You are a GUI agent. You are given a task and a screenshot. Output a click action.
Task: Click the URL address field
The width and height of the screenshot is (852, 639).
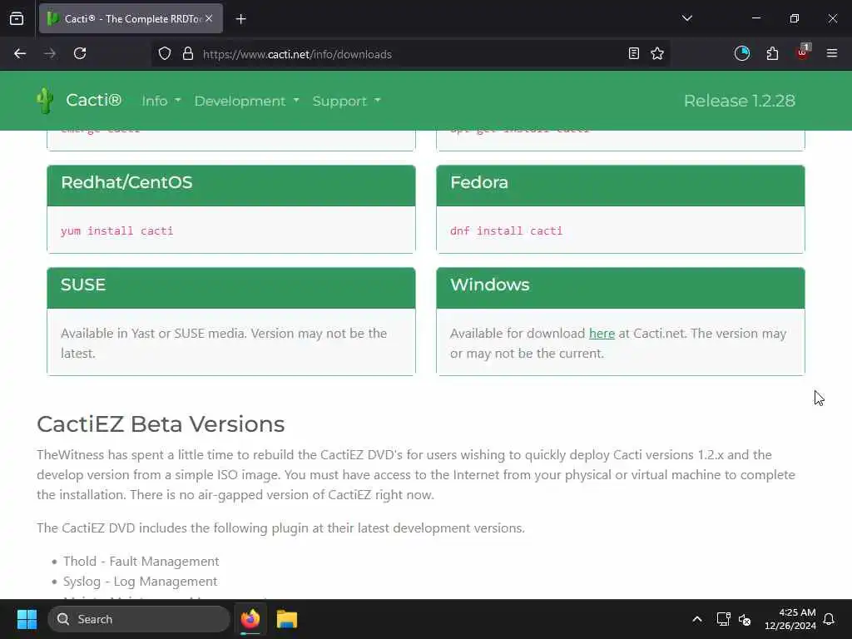point(411,54)
